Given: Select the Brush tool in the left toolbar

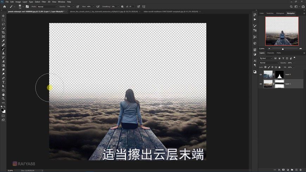Looking at the screenshot, I should point(3,49).
